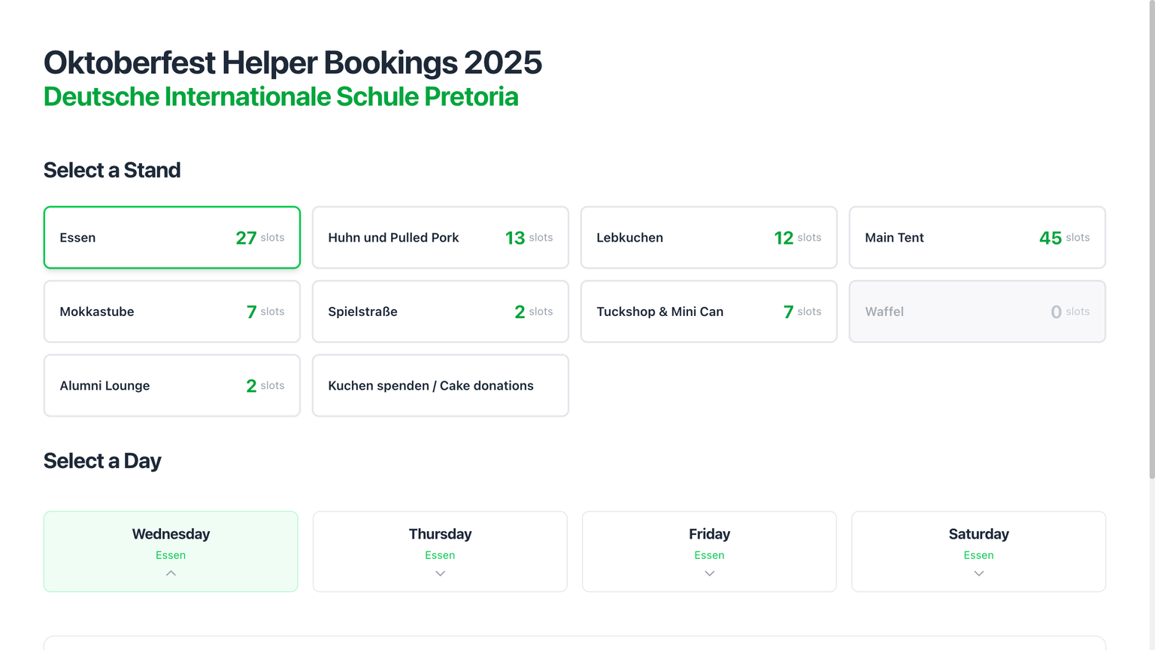Choose the Spielstraße stand
Viewport: 1155px width, 650px height.
440,311
